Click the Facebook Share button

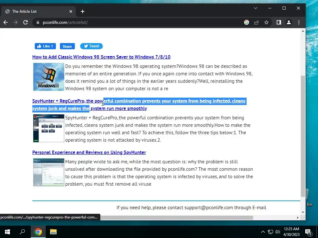tap(67, 46)
